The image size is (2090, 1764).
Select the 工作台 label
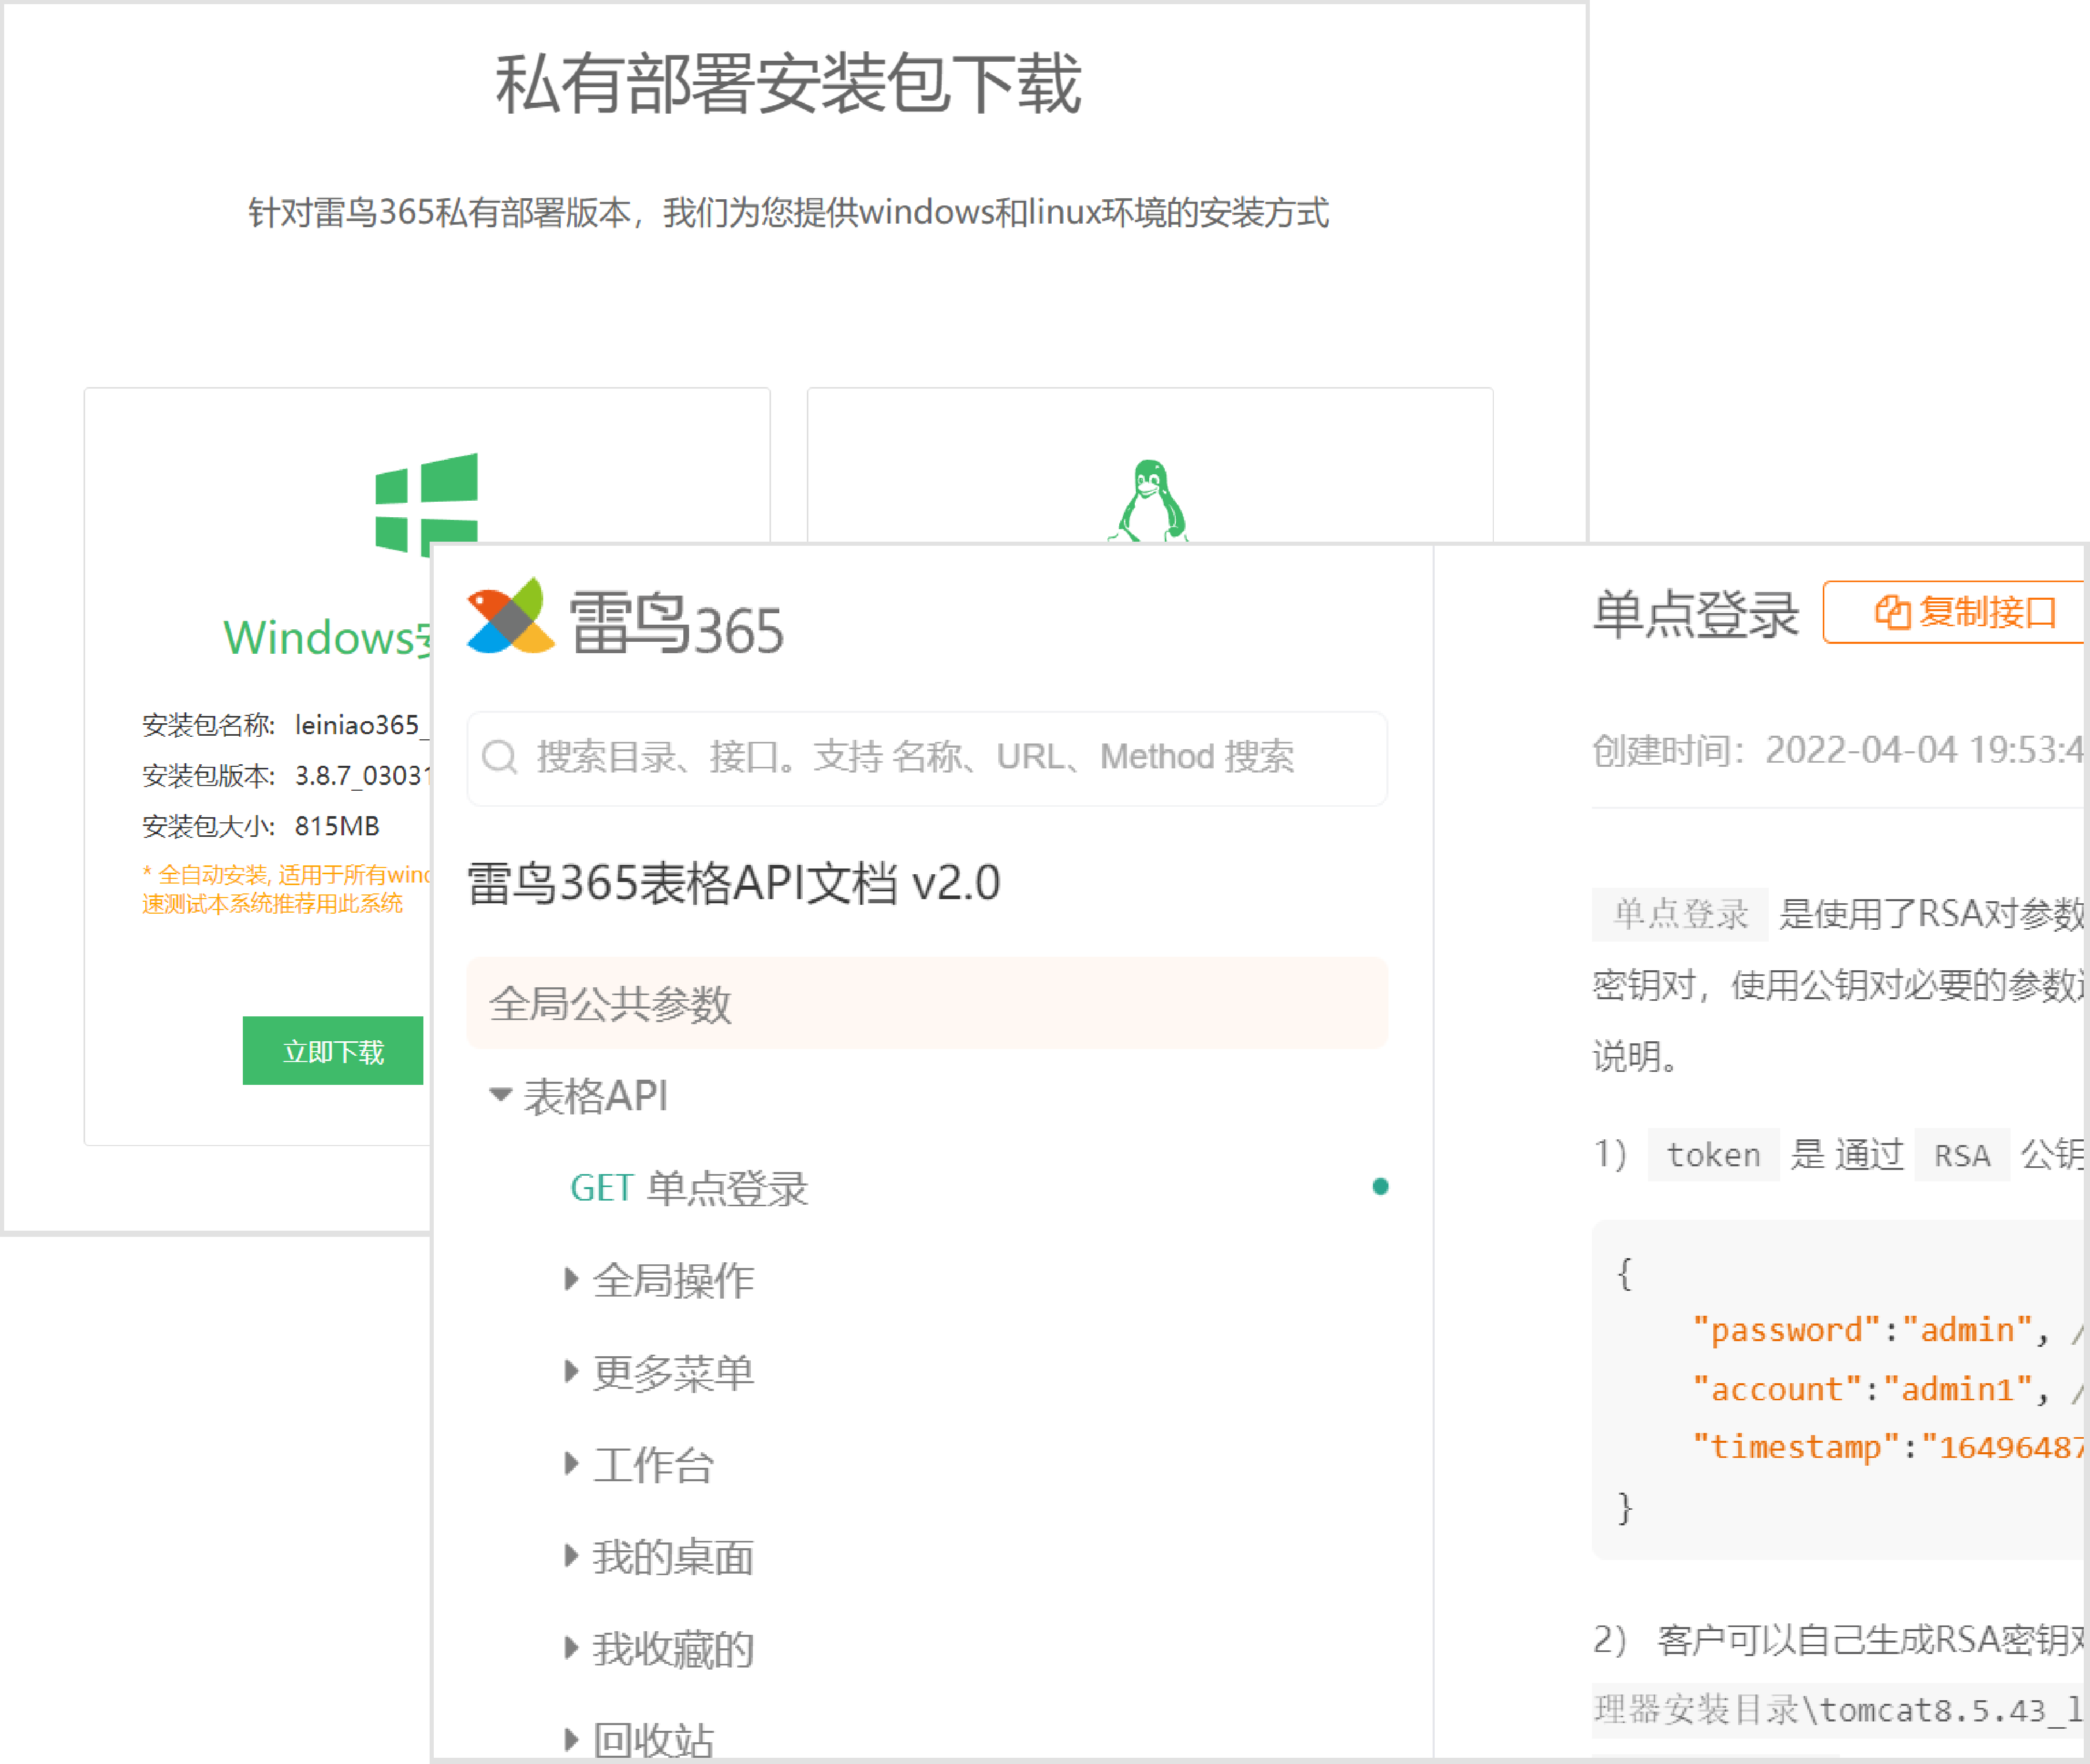click(x=653, y=1465)
